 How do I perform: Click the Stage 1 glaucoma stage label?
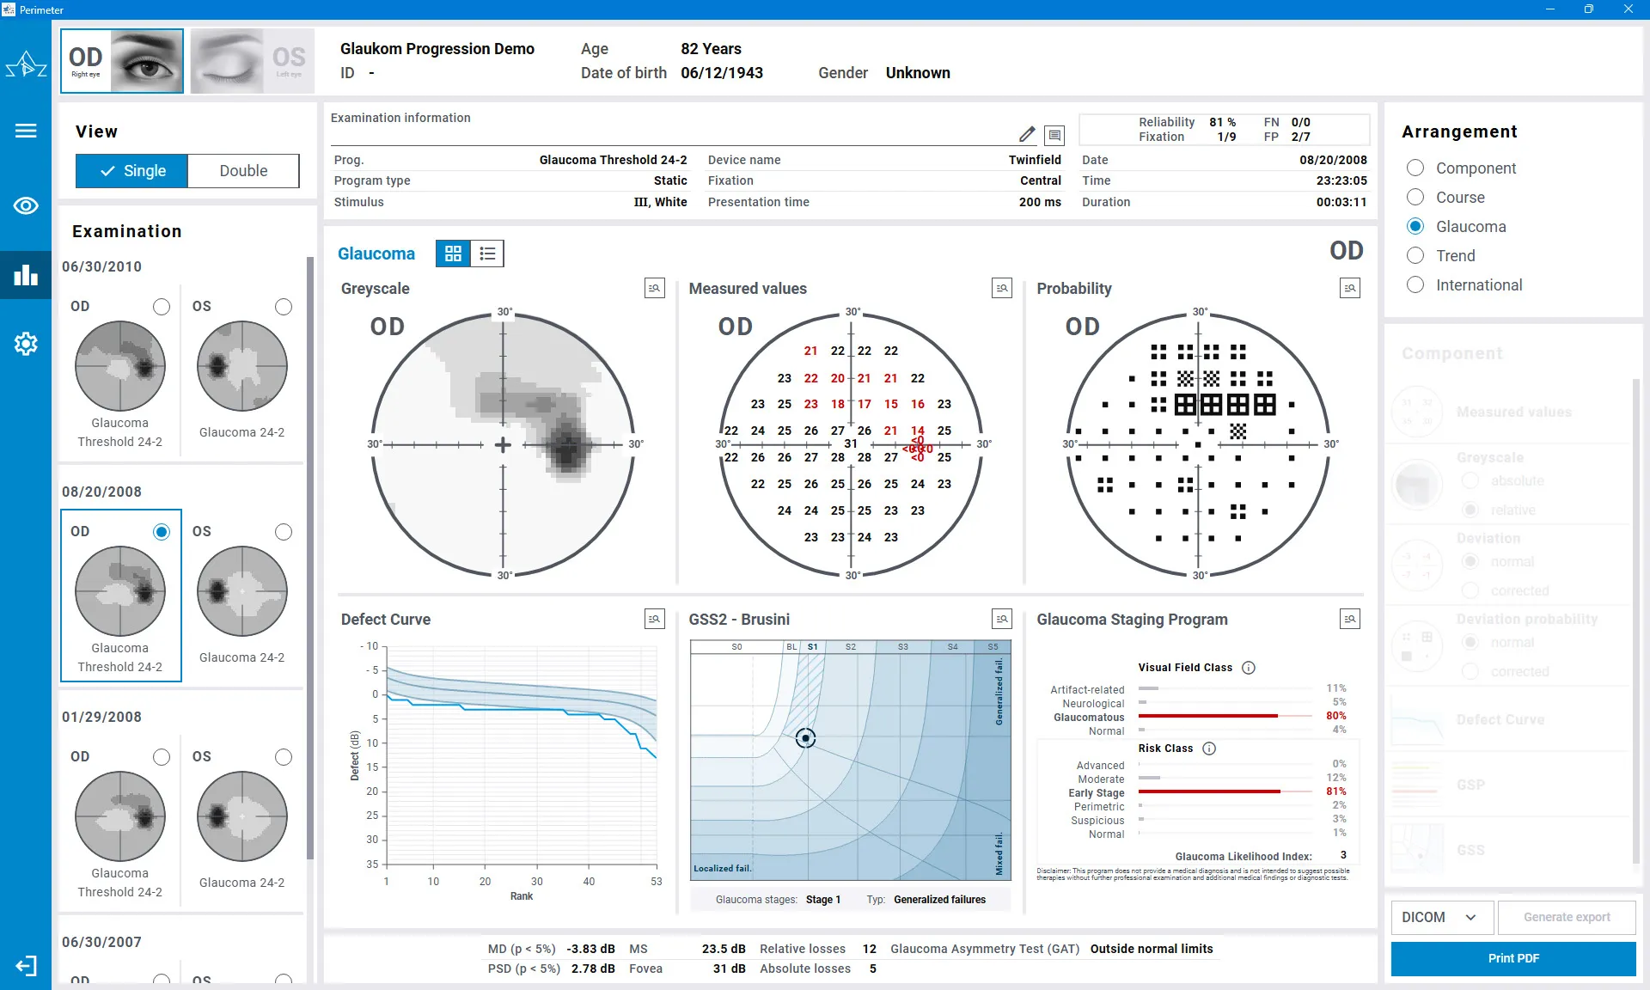tap(823, 900)
